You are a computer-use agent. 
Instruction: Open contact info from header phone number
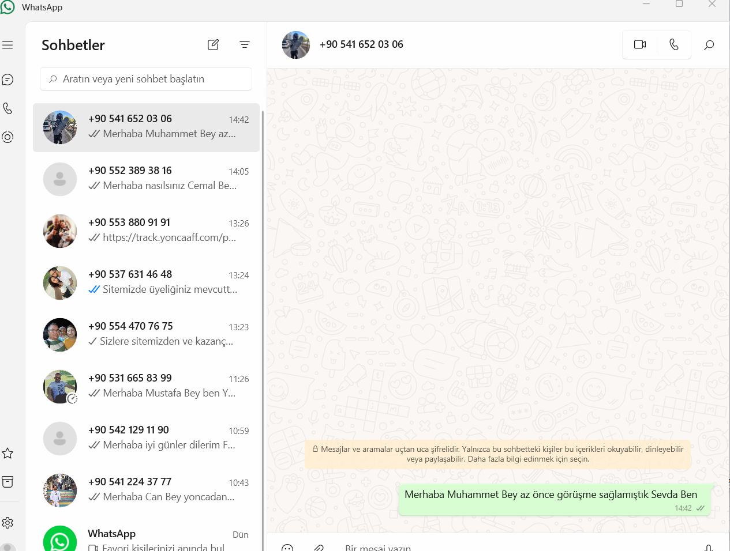[361, 44]
